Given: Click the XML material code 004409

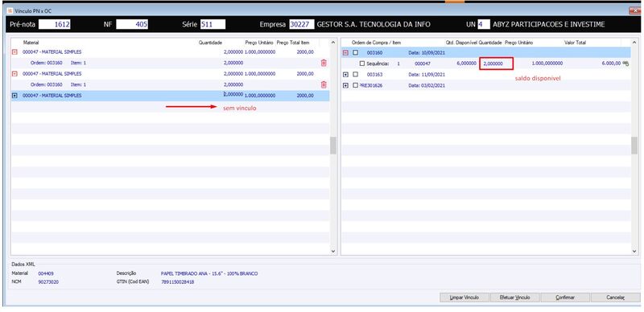Looking at the screenshot, I should (x=46, y=273).
